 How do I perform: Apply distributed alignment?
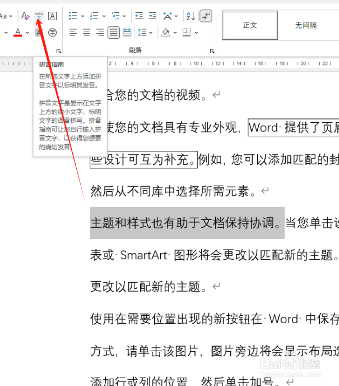(x=127, y=32)
